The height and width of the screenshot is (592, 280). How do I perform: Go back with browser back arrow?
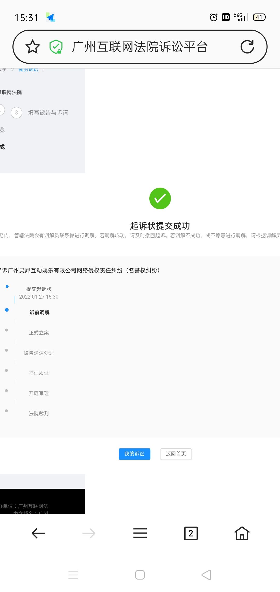click(38, 533)
